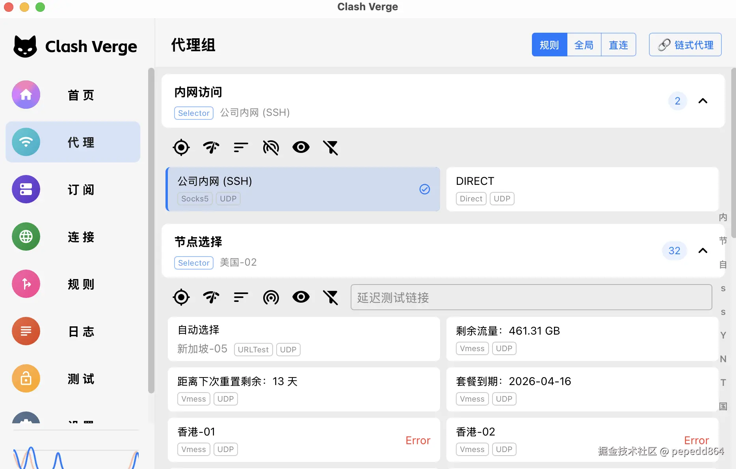Image resolution: width=736 pixels, height=469 pixels.
Task: Select the 香港-02 proxy node
Action: (x=582, y=440)
